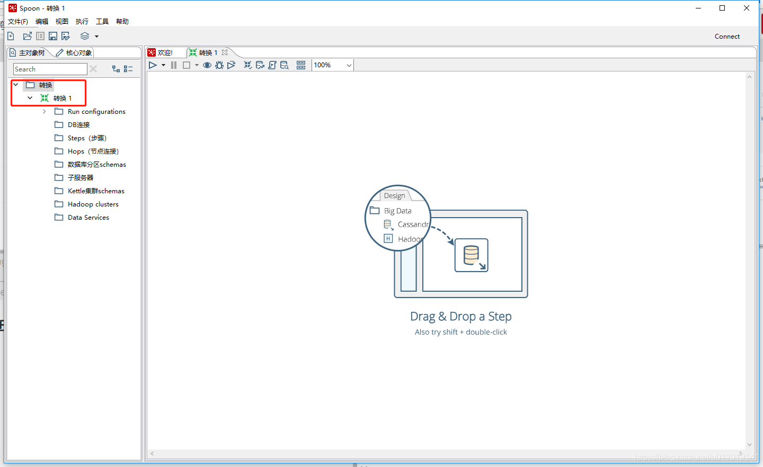The image size is (763, 467).
Task: Run the transformation with play icon
Action: [153, 65]
